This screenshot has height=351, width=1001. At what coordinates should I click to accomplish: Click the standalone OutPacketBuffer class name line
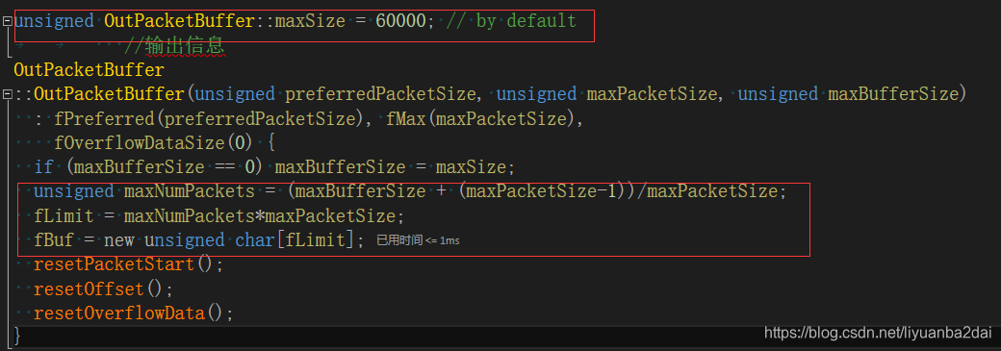click(x=89, y=69)
